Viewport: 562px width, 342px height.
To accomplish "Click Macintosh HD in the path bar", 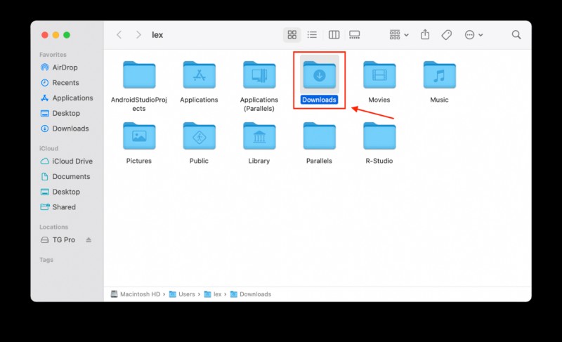I will tap(136, 294).
